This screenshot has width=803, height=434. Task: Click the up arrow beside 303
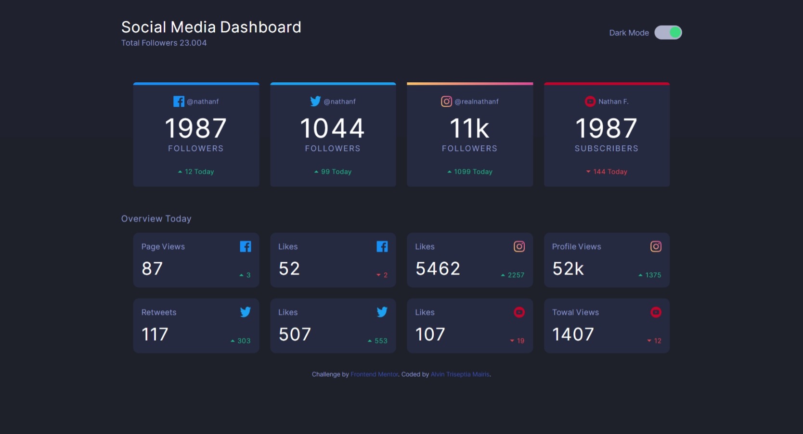pyautogui.click(x=233, y=341)
